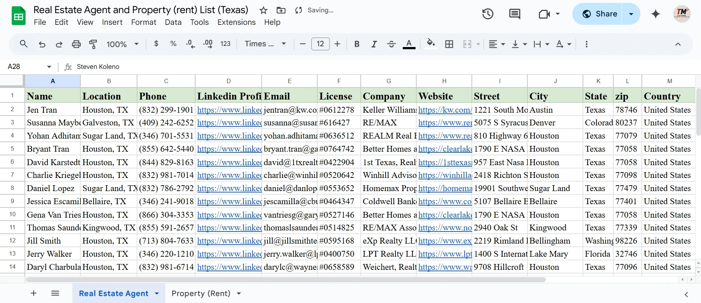Toggle italic formatting
This screenshot has height=303, width=701.
(374, 44)
